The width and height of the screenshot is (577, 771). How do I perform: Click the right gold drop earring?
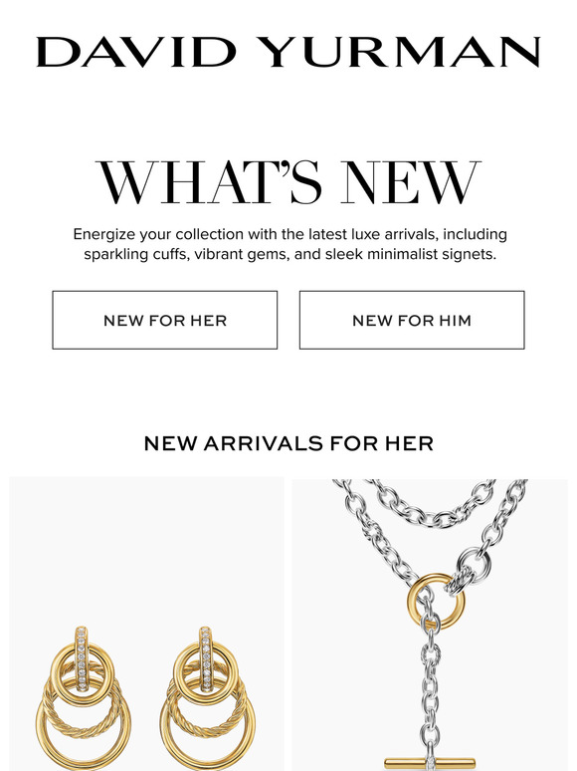208,698
